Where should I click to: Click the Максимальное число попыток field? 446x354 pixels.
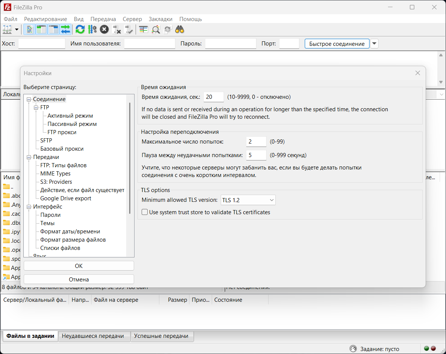click(x=256, y=142)
